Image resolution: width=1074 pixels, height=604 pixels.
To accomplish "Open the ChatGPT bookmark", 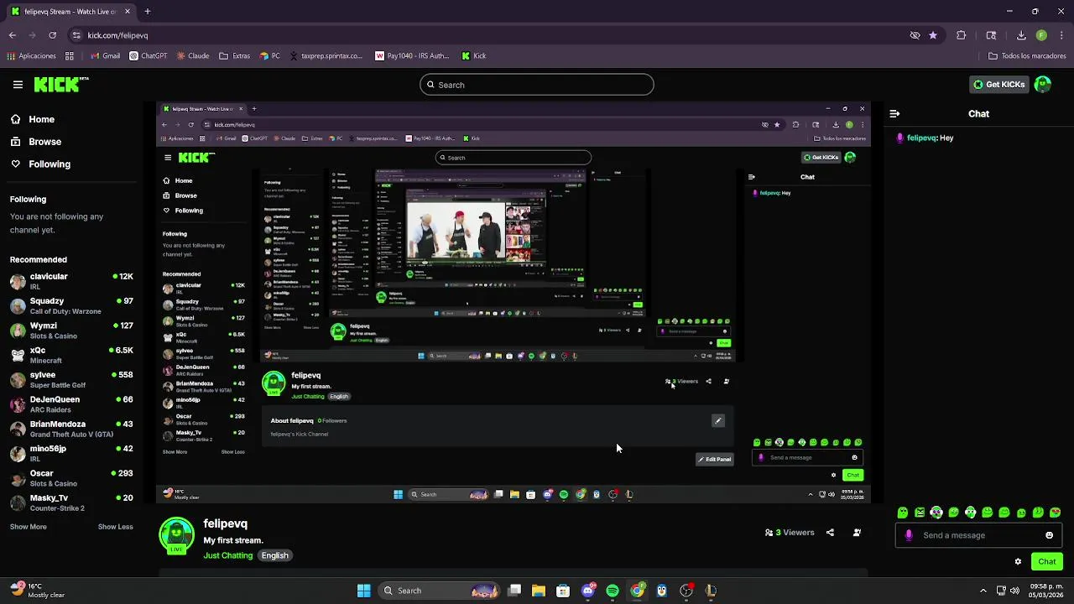I will pyautogui.click(x=148, y=56).
